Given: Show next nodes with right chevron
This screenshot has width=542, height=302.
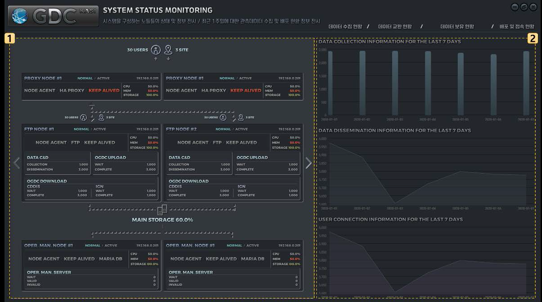Looking at the screenshot, I should pyautogui.click(x=308, y=163).
